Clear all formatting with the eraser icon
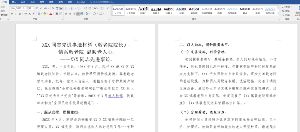Viewport: 300px width, 132px height. [x=53, y=8]
